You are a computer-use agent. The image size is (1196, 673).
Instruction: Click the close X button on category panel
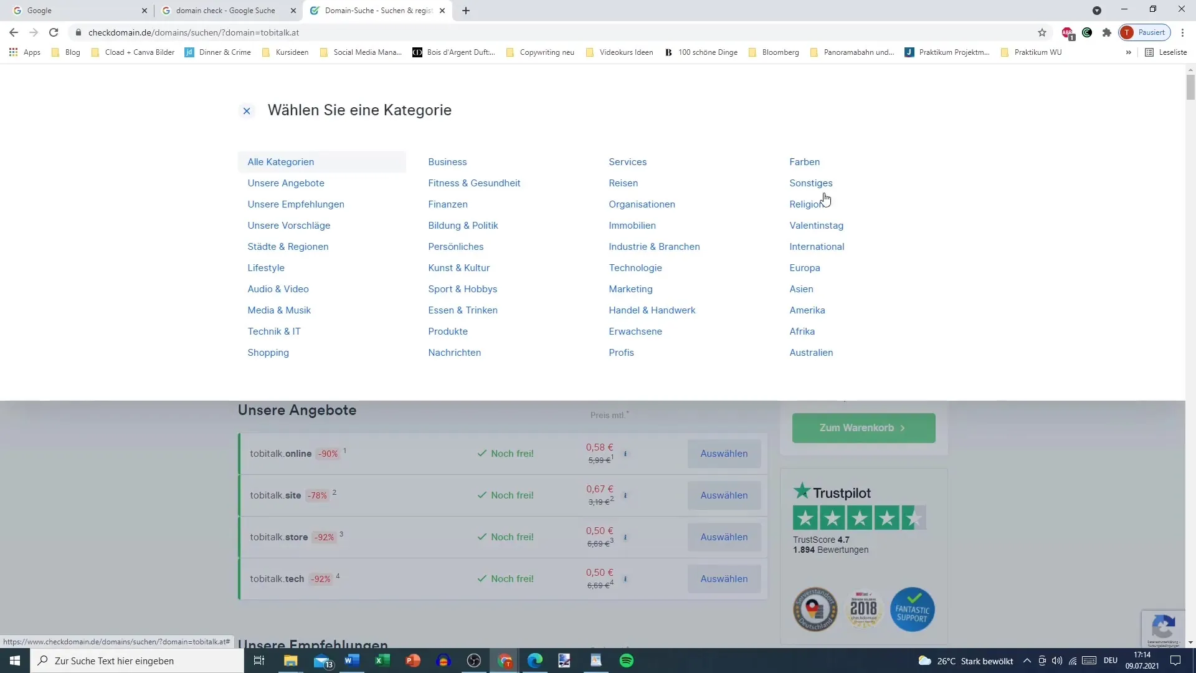pos(247,110)
